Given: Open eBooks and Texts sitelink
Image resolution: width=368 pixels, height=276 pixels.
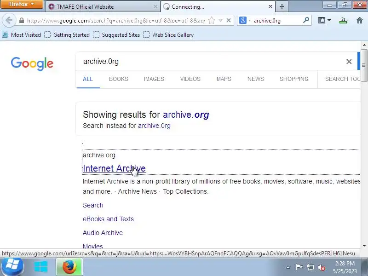Looking at the screenshot, I should coord(108,219).
